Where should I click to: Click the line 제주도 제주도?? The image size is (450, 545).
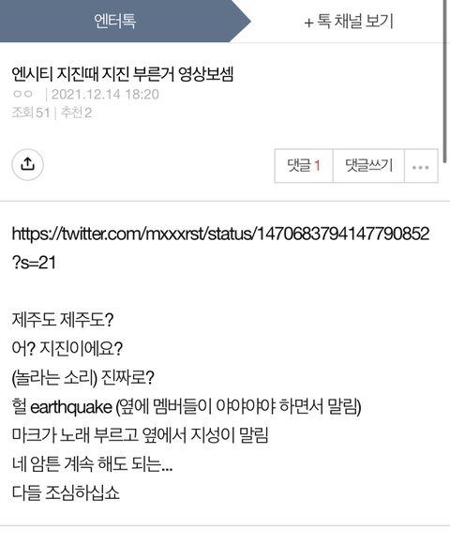(x=63, y=320)
